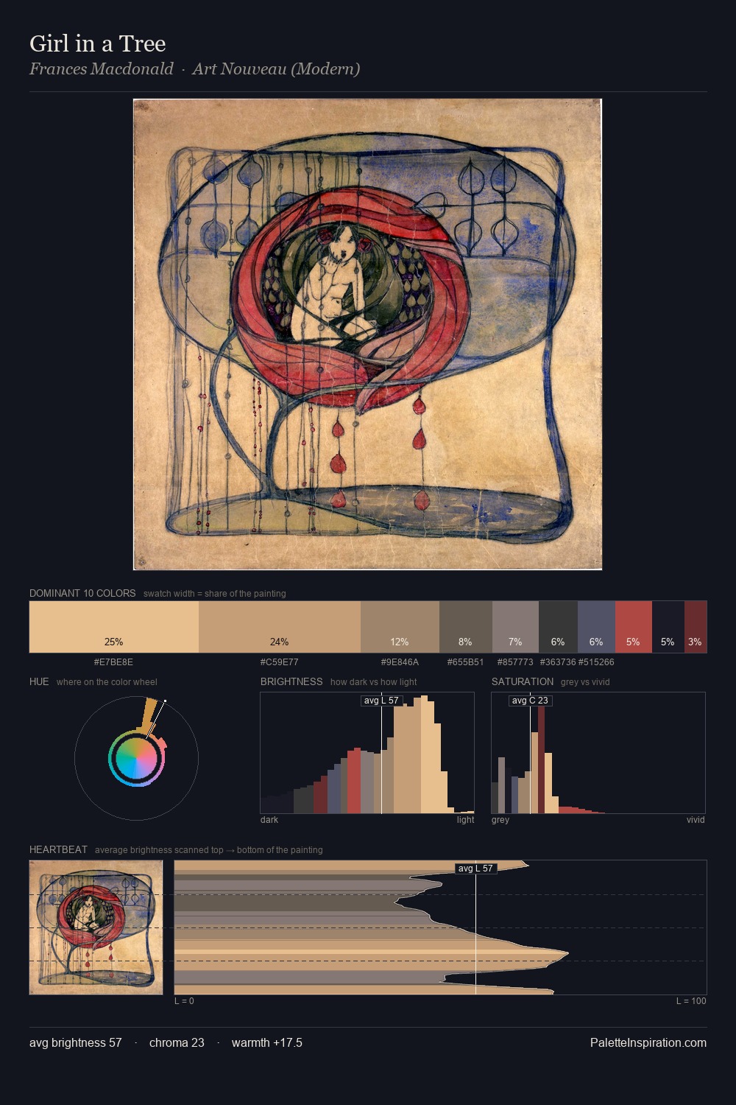Click the tall maroon bar in Saturation histogram
Viewport: 736px width, 1105px height.
(541, 760)
